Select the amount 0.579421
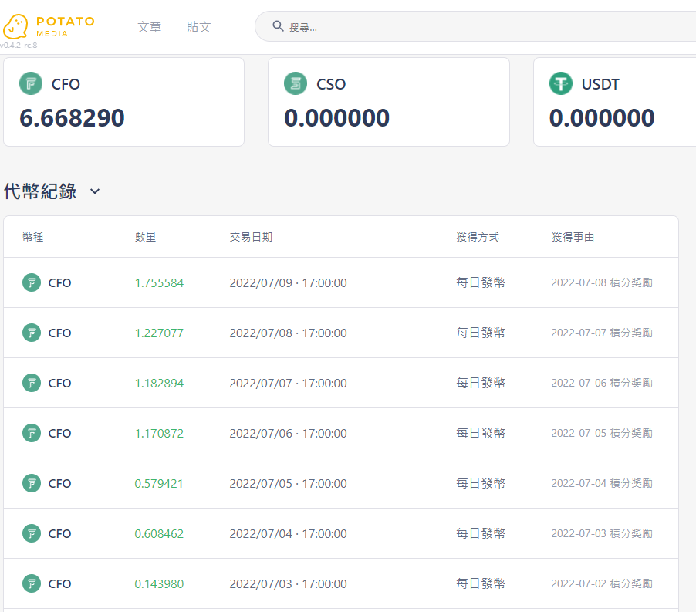696x612 pixels. (x=160, y=484)
